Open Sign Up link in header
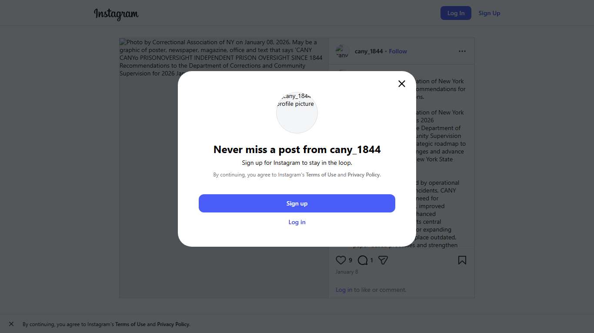The image size is (594, 333). 489,13
